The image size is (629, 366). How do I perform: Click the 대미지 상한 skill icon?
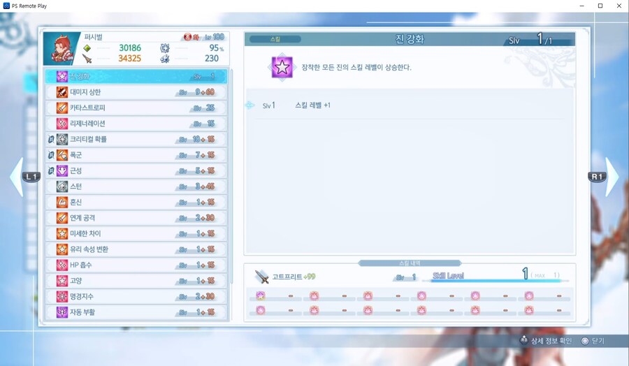[x=62, y=91]
